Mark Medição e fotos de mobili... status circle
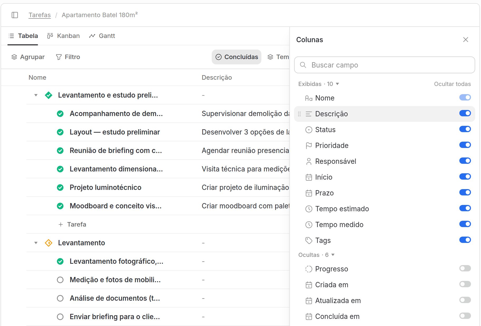This screenshot has height=326, width=481. (x=60, y=280)
